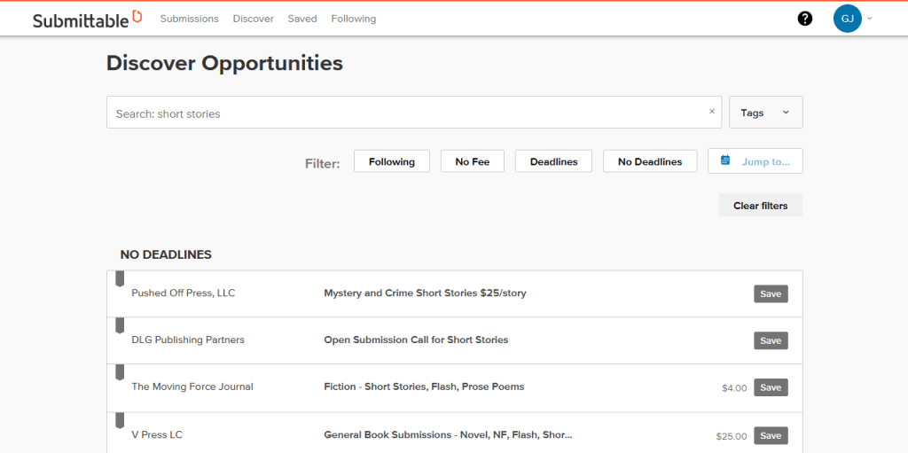The height and width of the screenshot is (453, 908).
Task: Open the help question mark icon
Action: [805, 19]
